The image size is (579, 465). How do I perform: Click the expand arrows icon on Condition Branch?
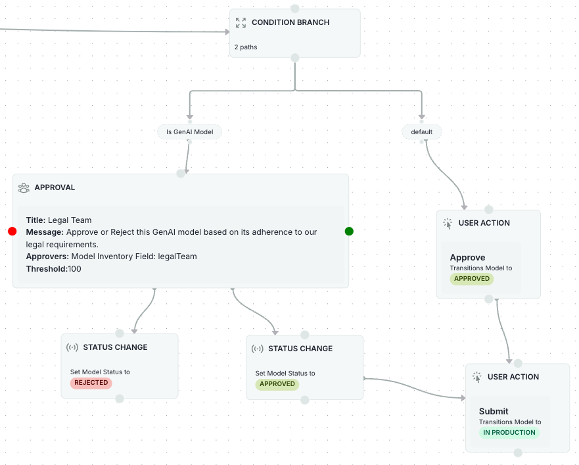241,22
